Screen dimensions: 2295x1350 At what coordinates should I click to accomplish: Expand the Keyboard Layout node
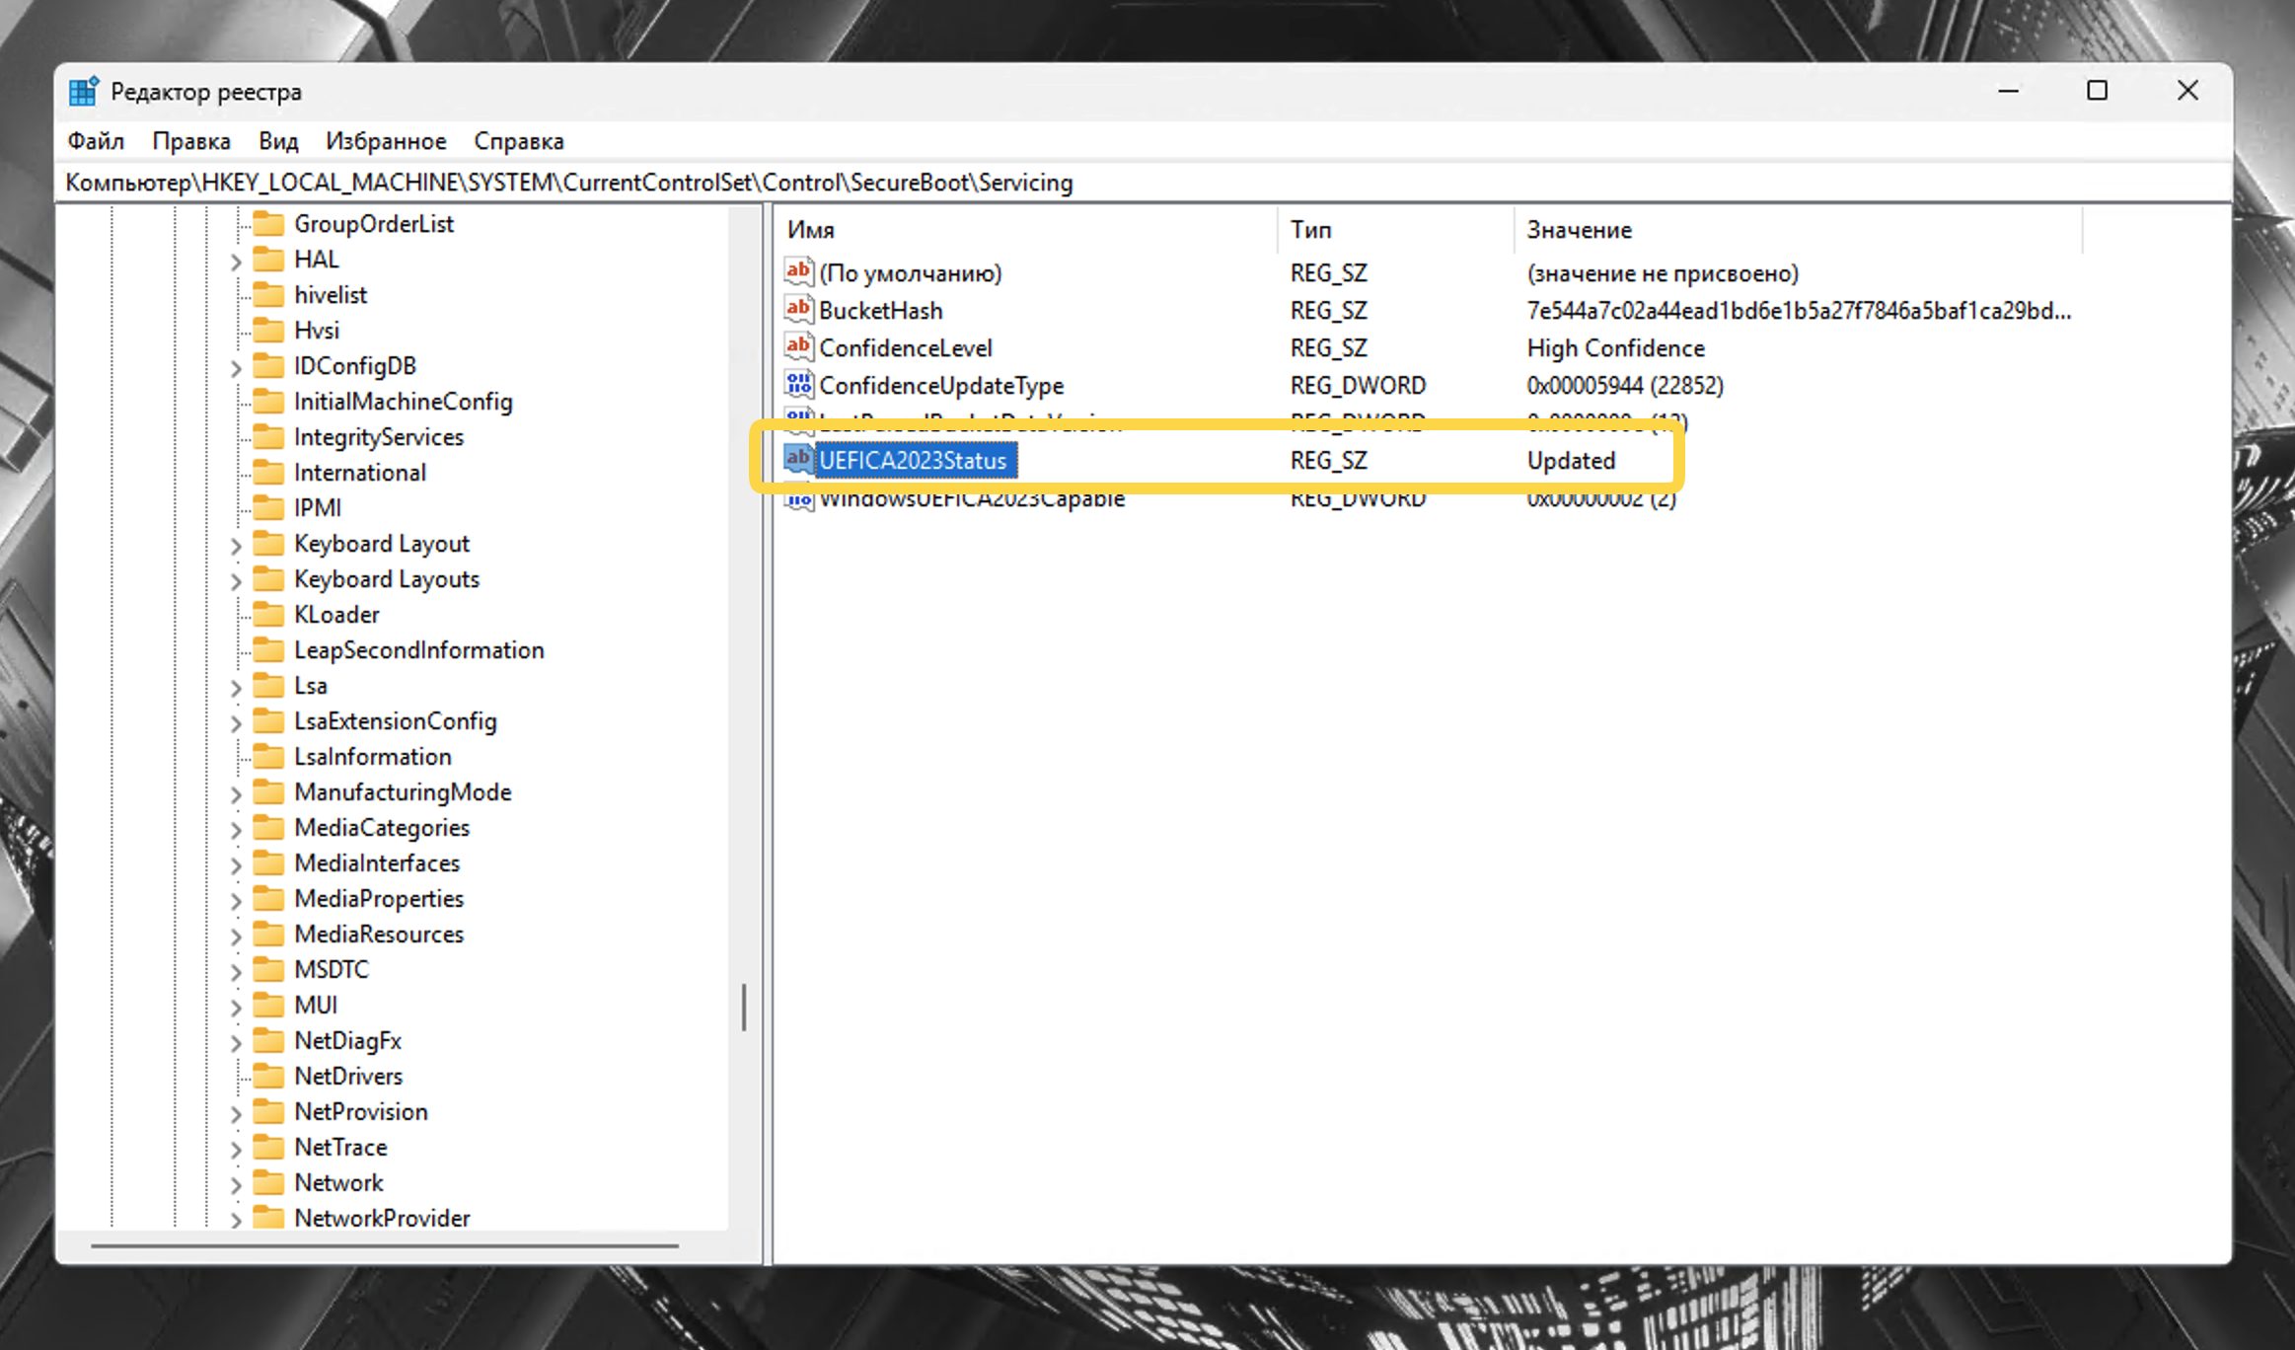(x=236, y=546)
